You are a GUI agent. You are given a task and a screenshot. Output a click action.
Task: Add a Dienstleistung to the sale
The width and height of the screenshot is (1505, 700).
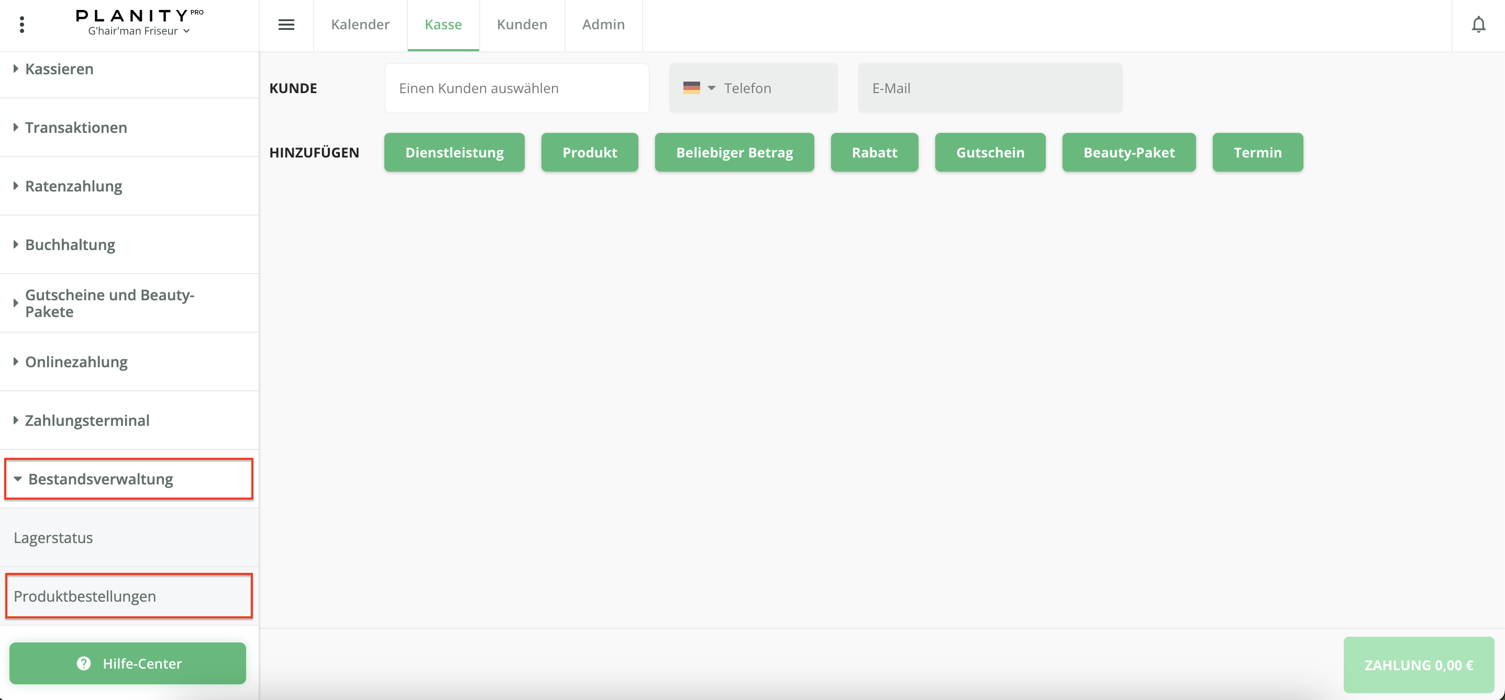(x=454, y=152)
